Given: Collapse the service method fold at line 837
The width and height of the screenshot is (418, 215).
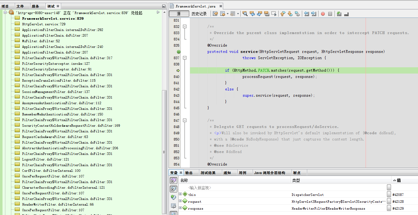Looking at the screenshot, I should pyautogui.click(x=185, y=58).
